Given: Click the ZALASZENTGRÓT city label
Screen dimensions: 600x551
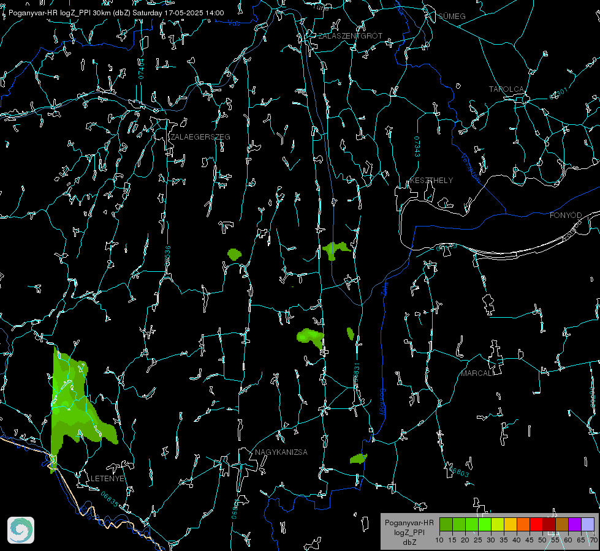Looking at the screenshot, I should click(350, 36).
